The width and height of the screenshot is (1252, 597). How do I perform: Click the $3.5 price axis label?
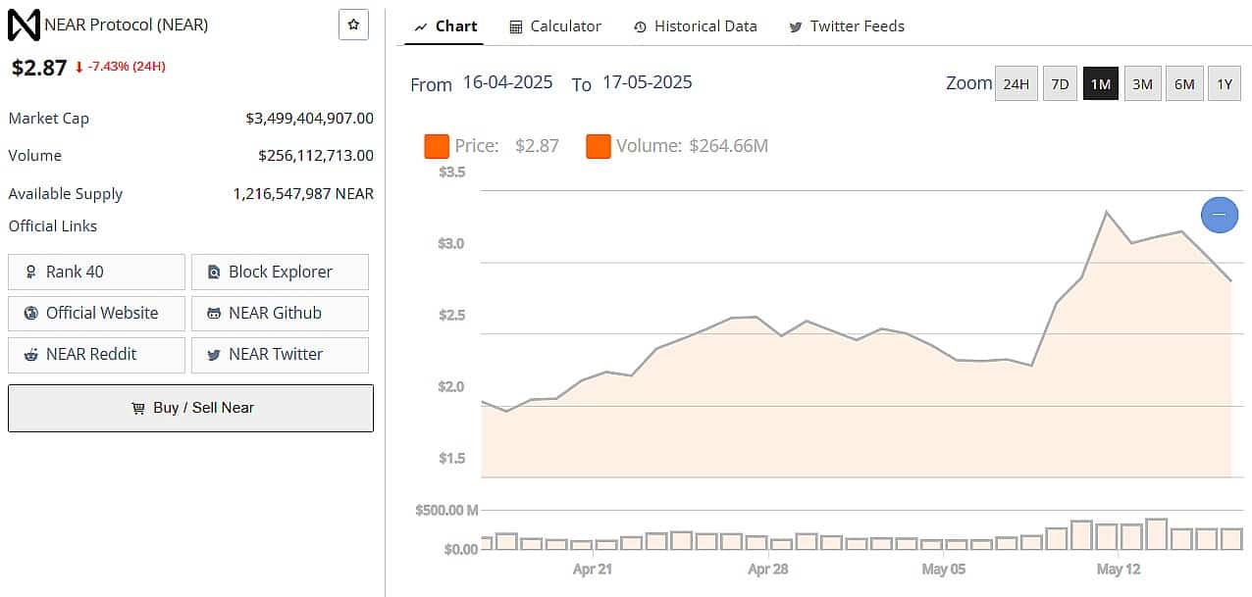click(x=451, y=173)
